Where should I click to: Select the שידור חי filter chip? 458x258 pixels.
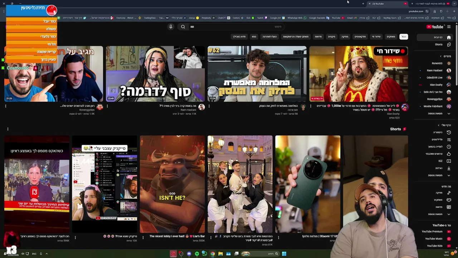point(376,37)
